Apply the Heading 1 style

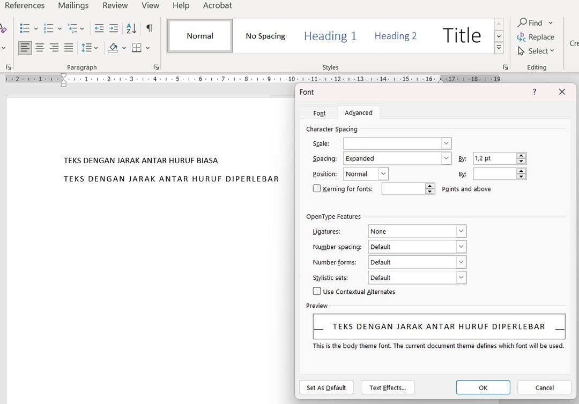click(330, 36)
